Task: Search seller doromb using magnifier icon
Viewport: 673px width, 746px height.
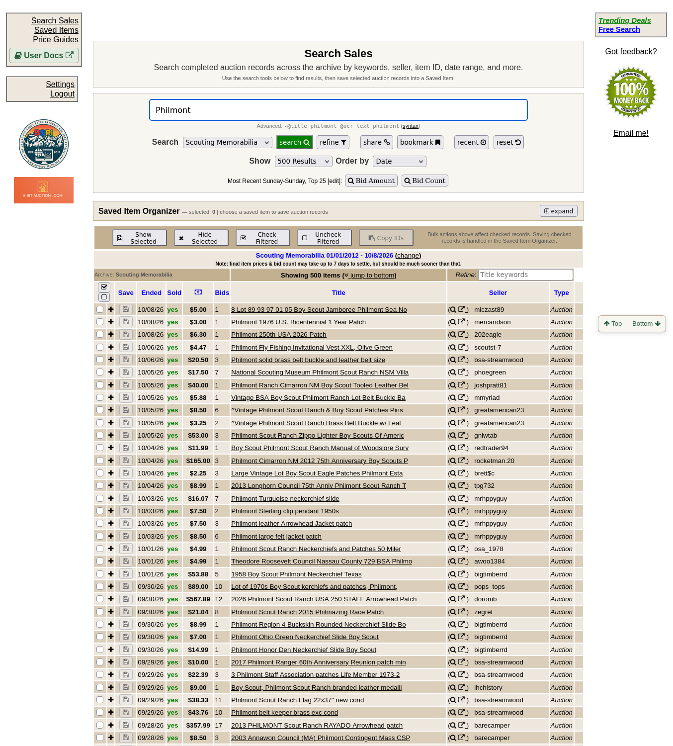Action: tap(453, 599)
